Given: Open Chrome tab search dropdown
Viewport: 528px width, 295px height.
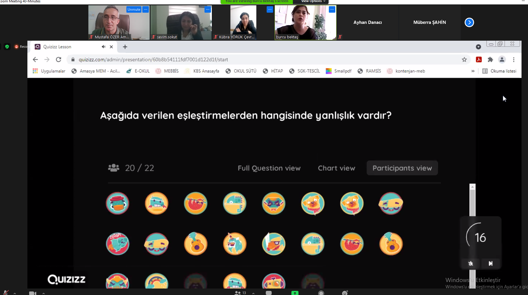Looking at the screenshot, I should click(478, 47).
